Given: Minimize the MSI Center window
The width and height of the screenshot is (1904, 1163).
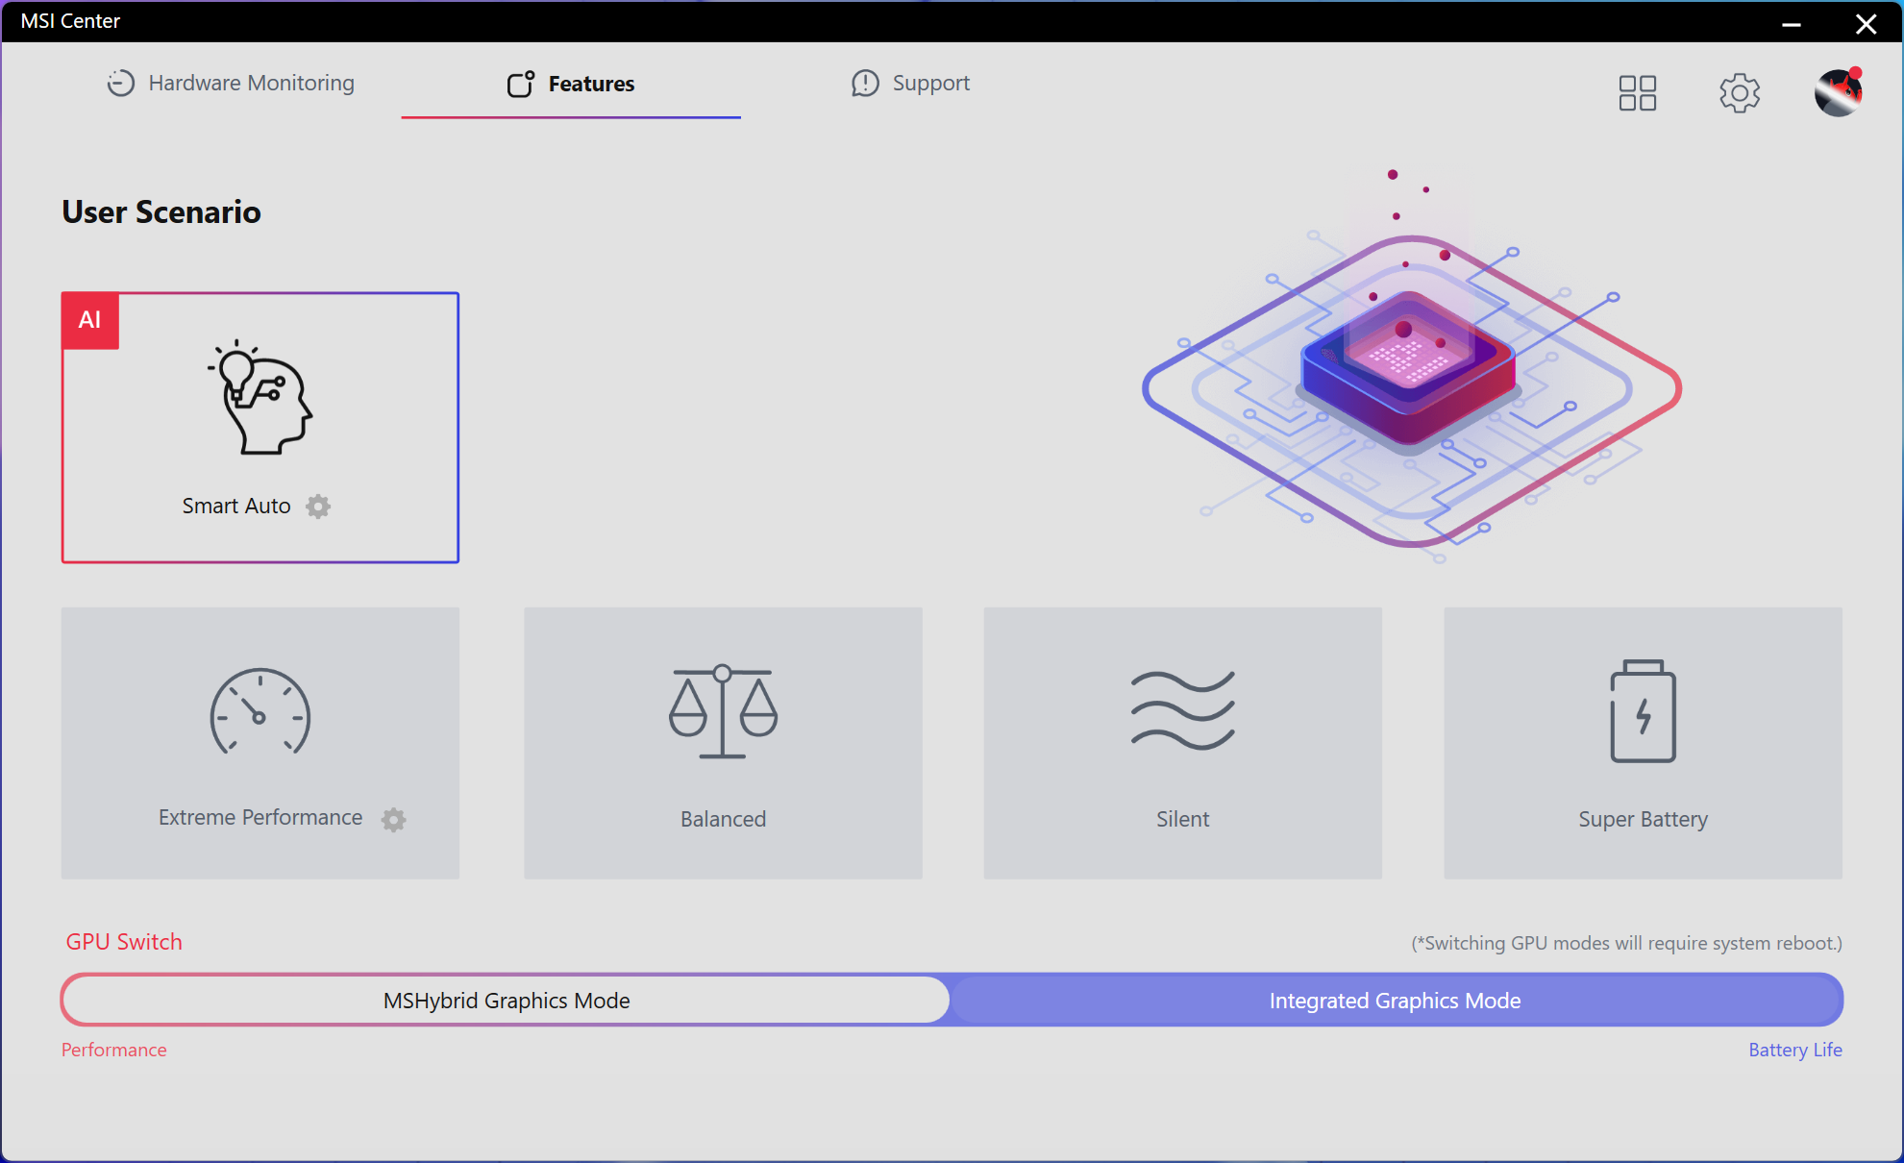Looking at the screenshot, I should click(x=1791, y=24).
